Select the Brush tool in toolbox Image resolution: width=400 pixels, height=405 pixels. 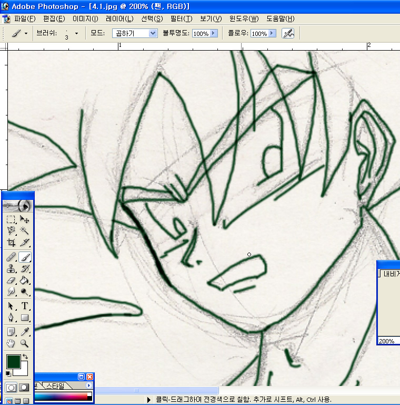[25, 257]
